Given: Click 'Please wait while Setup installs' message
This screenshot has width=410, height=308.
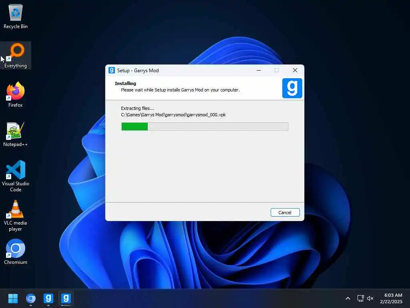Looking at the screenshot, I should (x=180, y=90).
